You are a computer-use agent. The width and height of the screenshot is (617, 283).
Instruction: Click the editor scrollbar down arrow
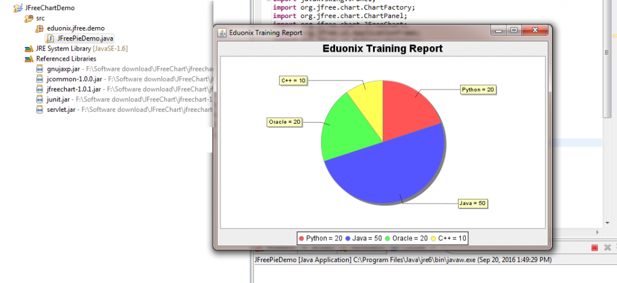[x=607, y=224]
